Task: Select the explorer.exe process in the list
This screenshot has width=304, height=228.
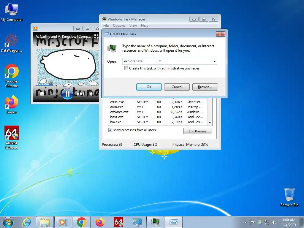Action: click(158, 112)
